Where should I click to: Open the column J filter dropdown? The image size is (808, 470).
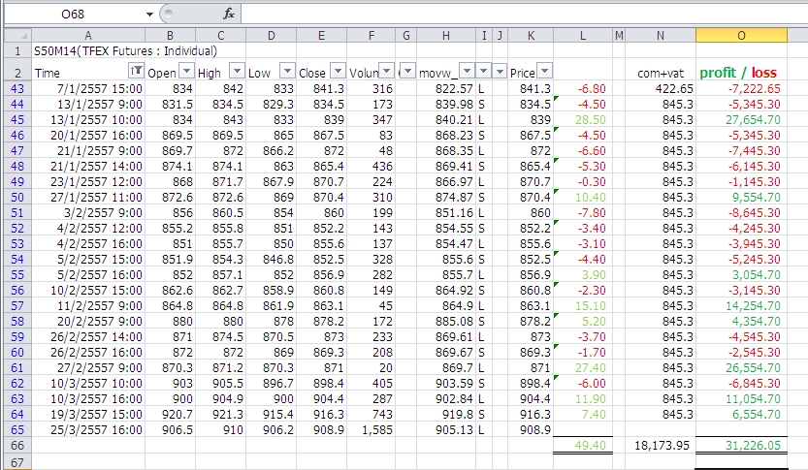[x=500, y=71]
